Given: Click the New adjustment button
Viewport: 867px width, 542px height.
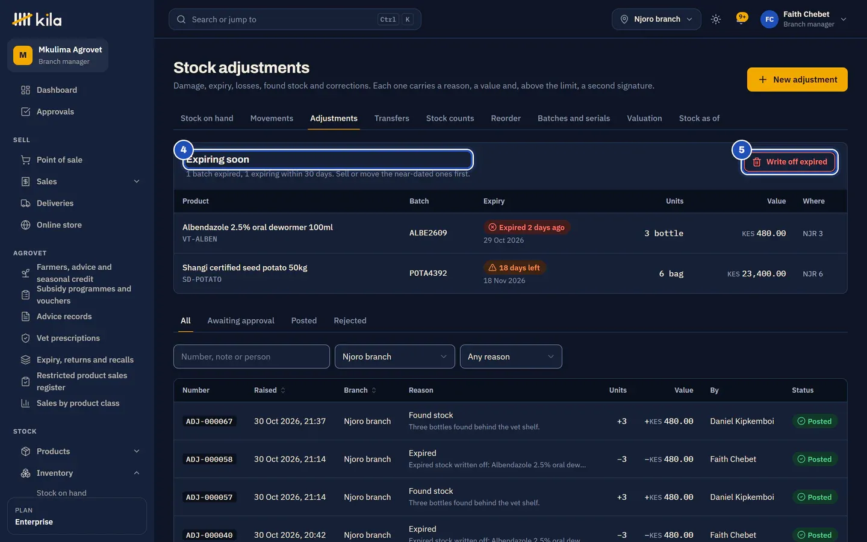Looking at the screenshot, I should [x=797, y=79].
